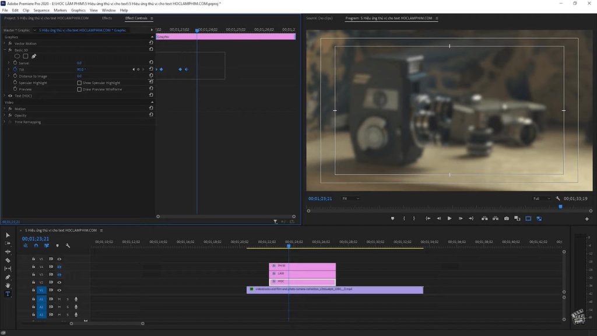Click the Export Frame camera icon
Screen dimensions: 597x336
[506, 218]
